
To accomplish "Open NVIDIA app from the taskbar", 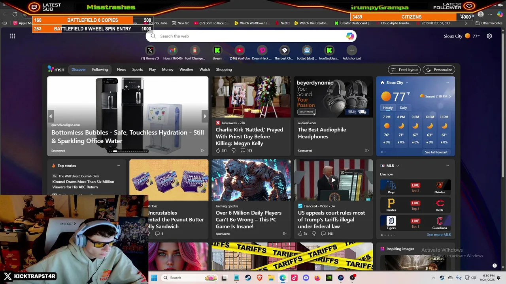I will click(x=329, y=278).
